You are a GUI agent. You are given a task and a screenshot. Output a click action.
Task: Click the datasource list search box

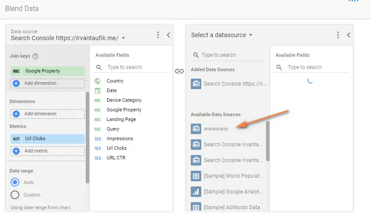click(x=227, y=55)
